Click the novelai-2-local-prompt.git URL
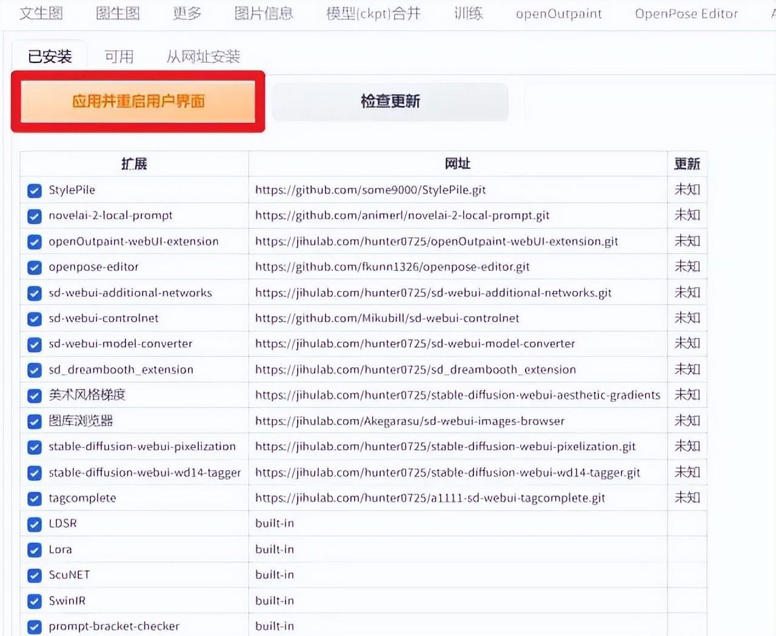 pyautogui.click(x=402, y=216)
